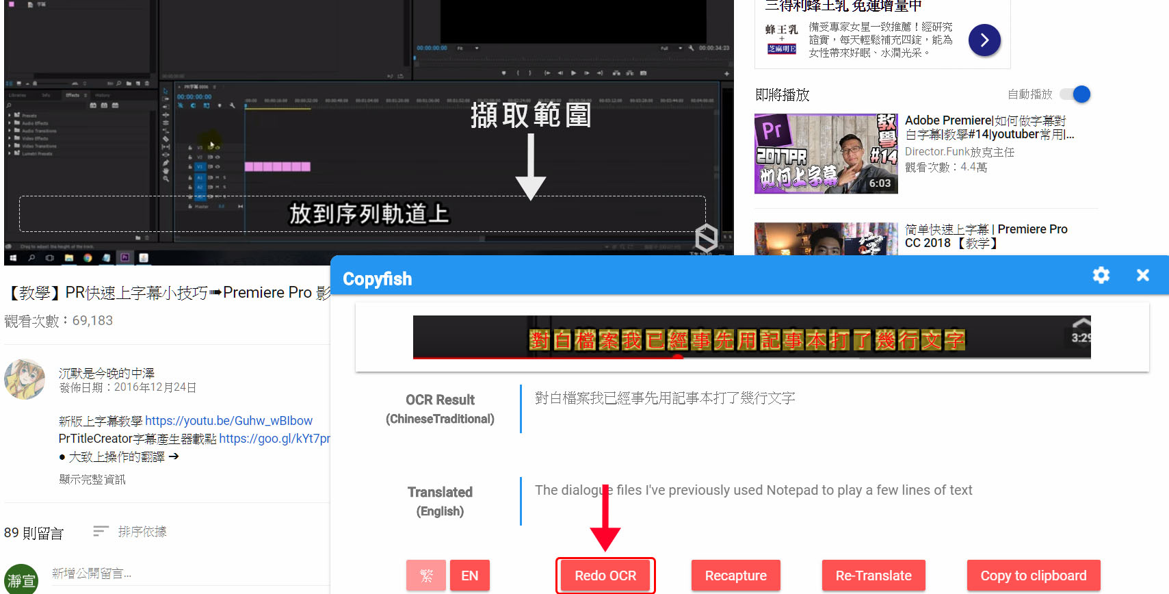Select the EN language button
This screenshot has height=594, width=1169.
click(x=470, y=576)
